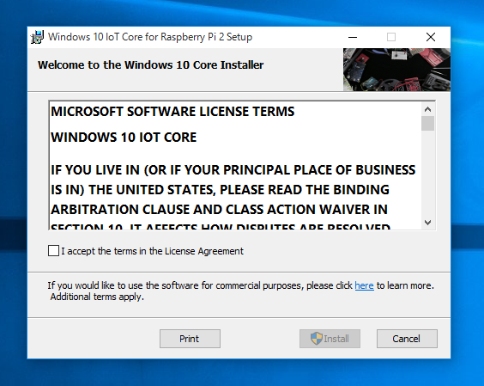Click the license scrollbar down arrow
The height and width of the screenshot is (386, 484).
(x=428, y=223)
